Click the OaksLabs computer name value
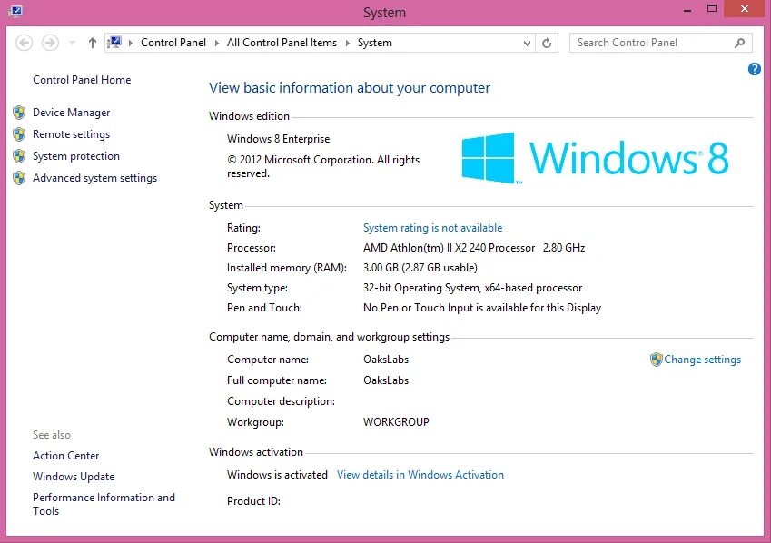 (386, 360)
